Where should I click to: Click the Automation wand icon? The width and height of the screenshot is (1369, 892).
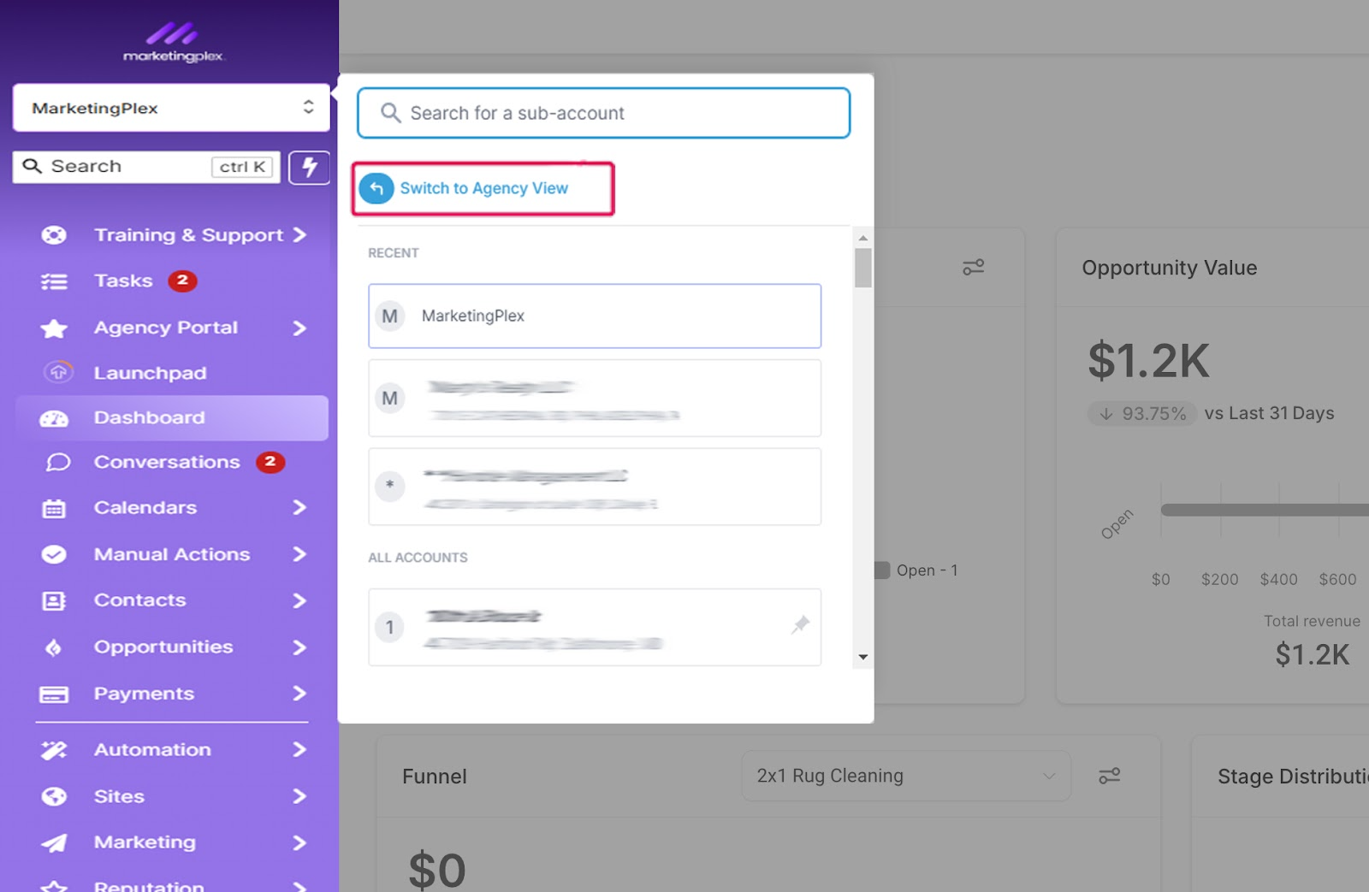pos(54,751)
